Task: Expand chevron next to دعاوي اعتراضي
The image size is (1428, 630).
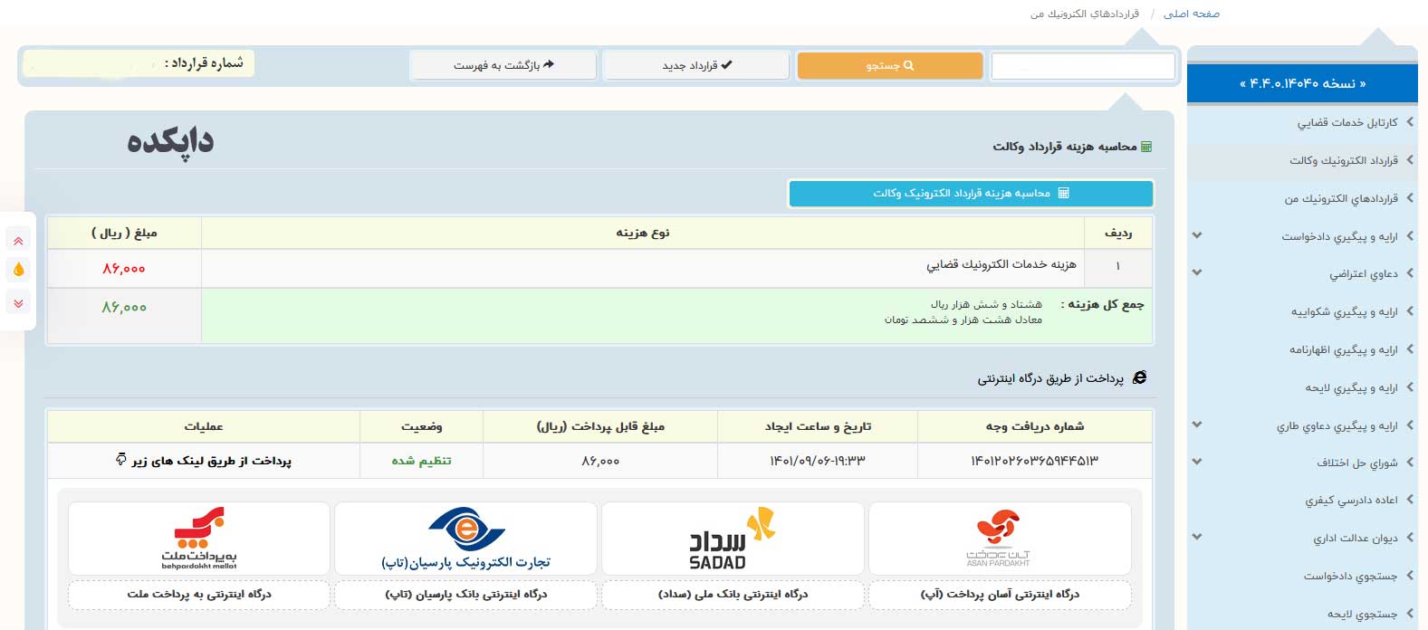Action: click(1197, 272)
